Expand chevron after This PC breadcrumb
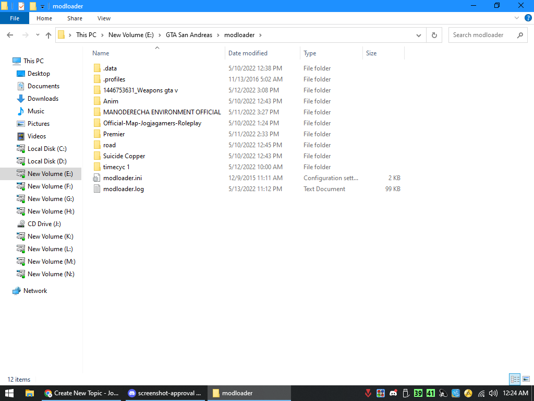Viewport: 534px width, 401px height. (103, 35)
